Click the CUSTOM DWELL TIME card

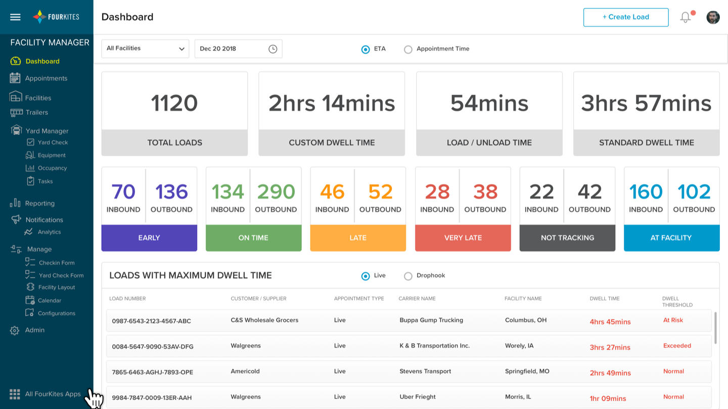point(332,114)
